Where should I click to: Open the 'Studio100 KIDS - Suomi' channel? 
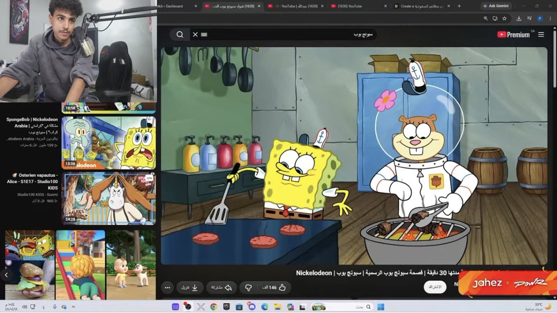[37, 195]
